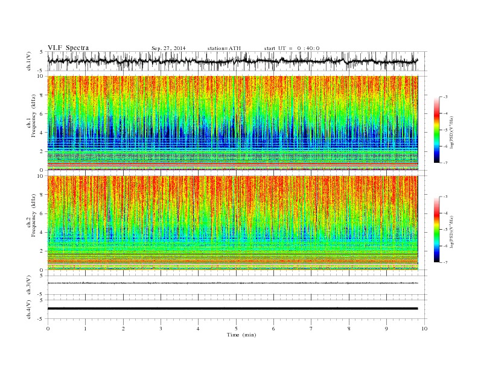Click the 'station=ATH' header text
Viewport: 478px width, 369px height.
point(224,48)
